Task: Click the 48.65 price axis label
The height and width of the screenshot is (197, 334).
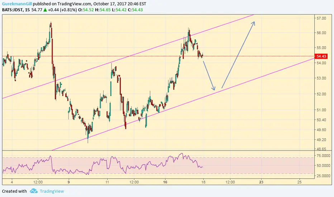Action: click(x=321, y=149)
